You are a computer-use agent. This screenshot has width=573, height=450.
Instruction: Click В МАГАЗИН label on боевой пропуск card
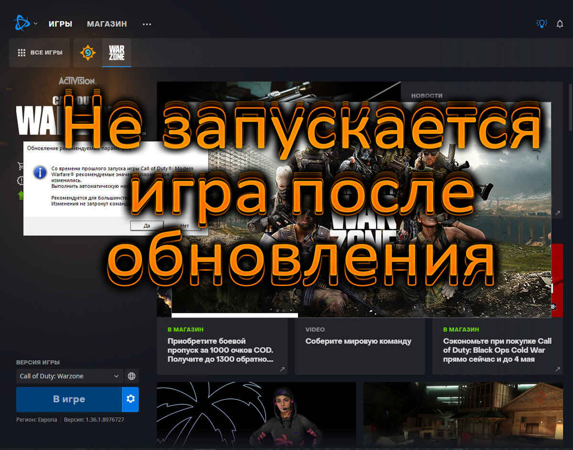[185, 329]
